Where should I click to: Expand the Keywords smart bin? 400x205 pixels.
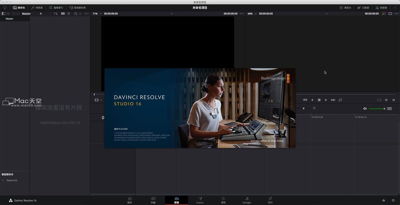pyautogui.click(x=3, y=180)
